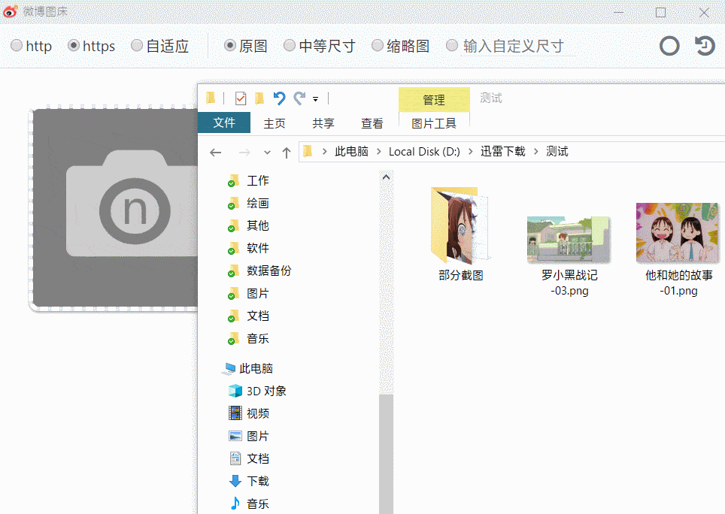725x514 pixels.
Task: Open the 文件 ribbon menu
Action: pos(224,122)
